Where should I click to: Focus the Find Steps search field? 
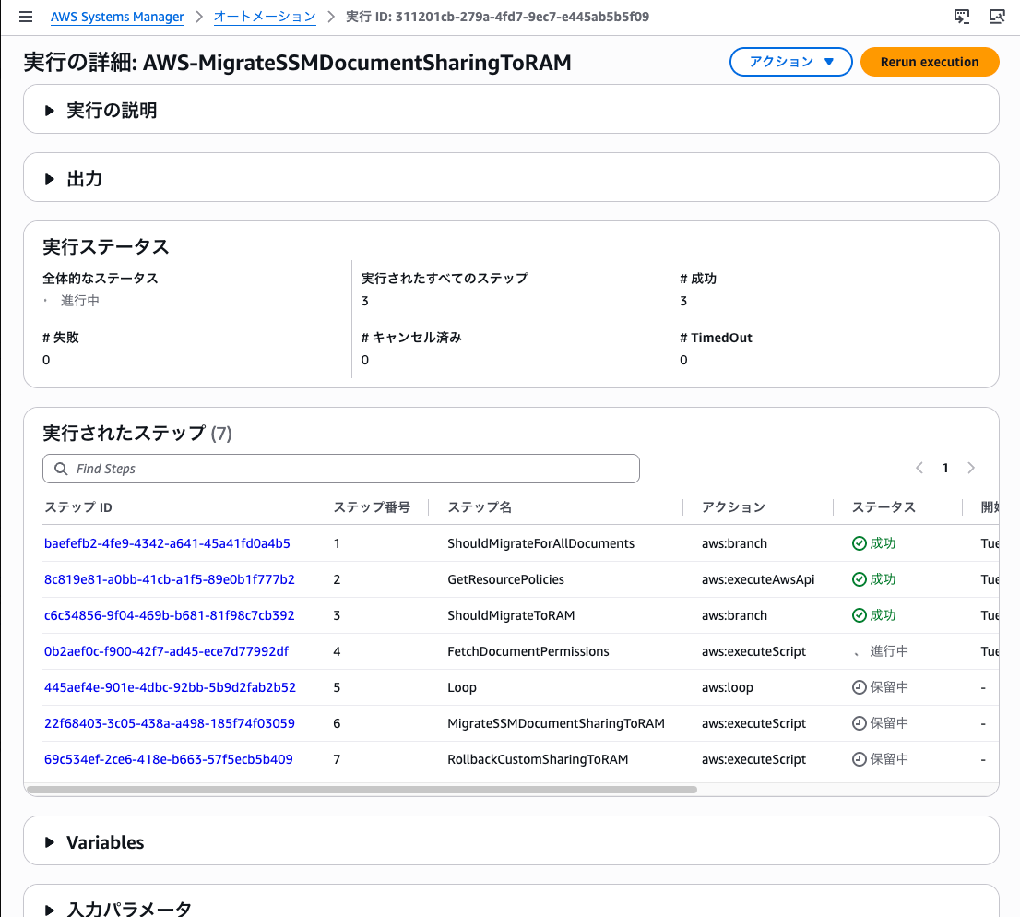pos(341,469)
